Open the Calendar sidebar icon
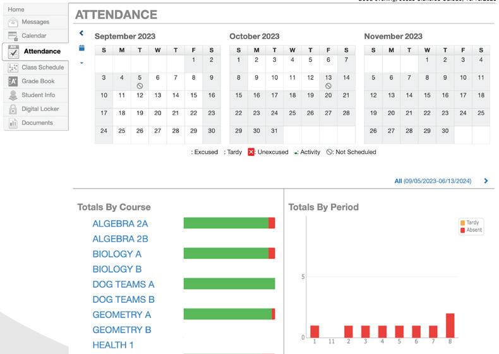Screen dimensions: 499x354 pos(13,36)
